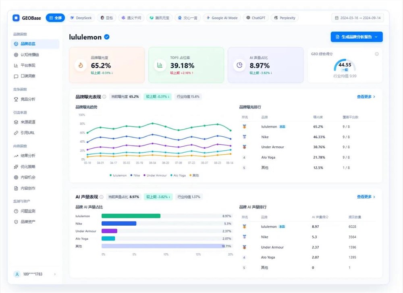Click the GEOBase logo icon
The image size is (403, 293).
(16, 18)
